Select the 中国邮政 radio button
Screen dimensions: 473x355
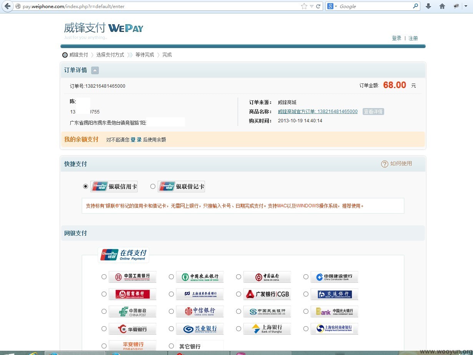[x=104, y=311]
